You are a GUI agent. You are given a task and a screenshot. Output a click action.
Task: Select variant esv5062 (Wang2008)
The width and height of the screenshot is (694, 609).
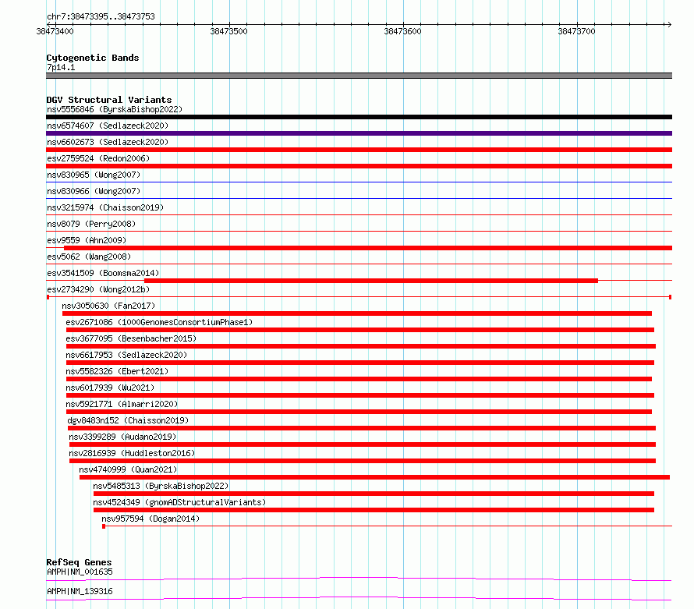[89, 257]
